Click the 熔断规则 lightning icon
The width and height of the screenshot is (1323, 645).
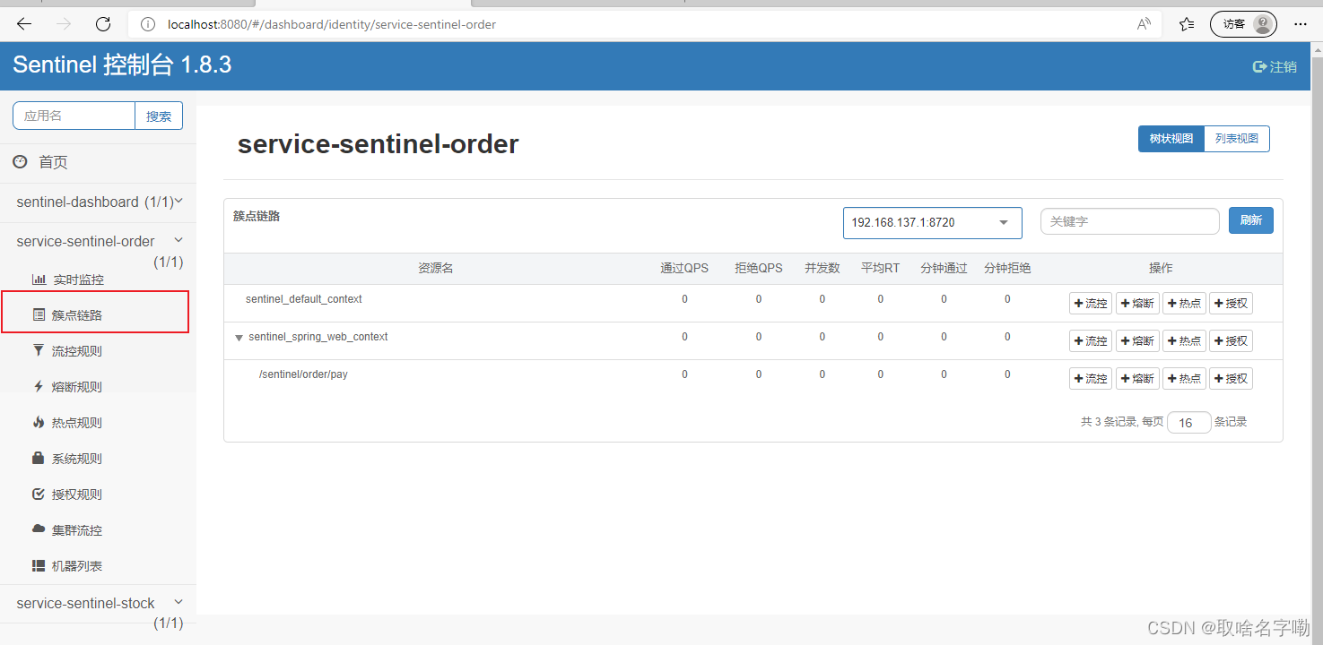click(x=39, y=386)
